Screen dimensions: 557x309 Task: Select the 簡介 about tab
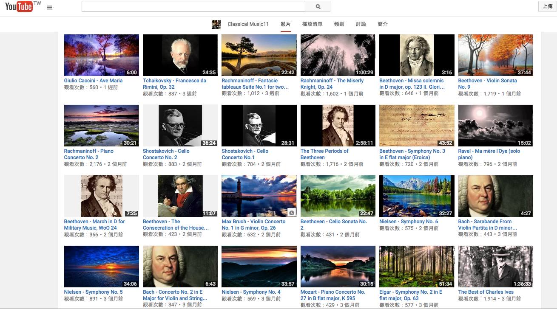[382, 24]
